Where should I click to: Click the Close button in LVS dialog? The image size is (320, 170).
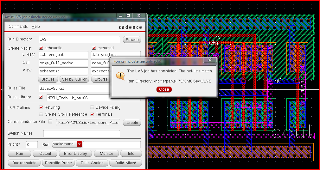click(x=164, y=89)
